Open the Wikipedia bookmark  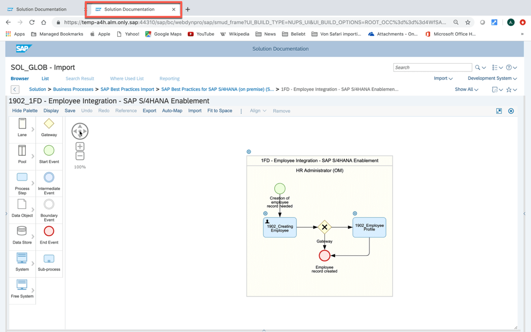click(x=235, y=34)
